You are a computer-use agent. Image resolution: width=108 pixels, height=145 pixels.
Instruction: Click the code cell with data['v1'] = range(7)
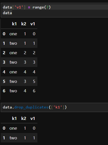(55, 10)
